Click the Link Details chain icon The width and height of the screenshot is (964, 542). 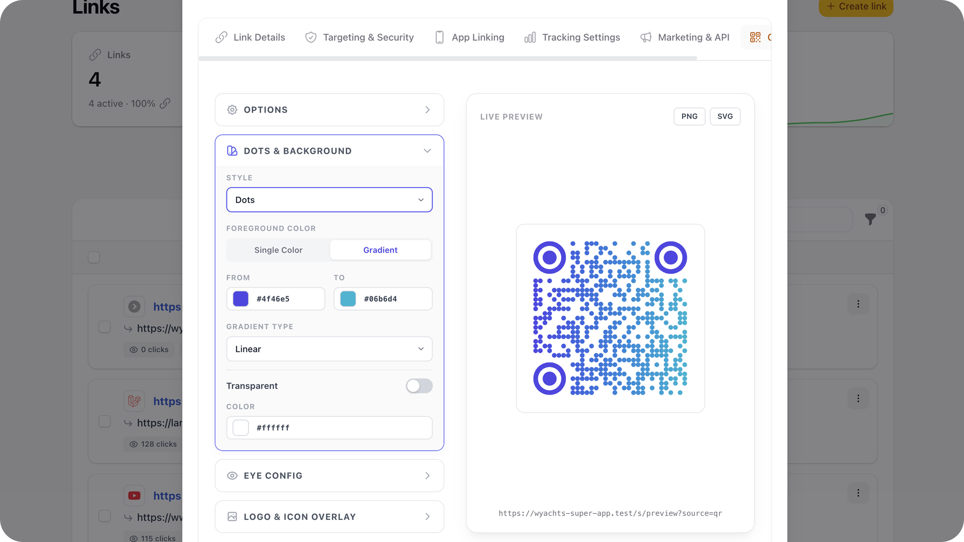(x=221, y=37)
